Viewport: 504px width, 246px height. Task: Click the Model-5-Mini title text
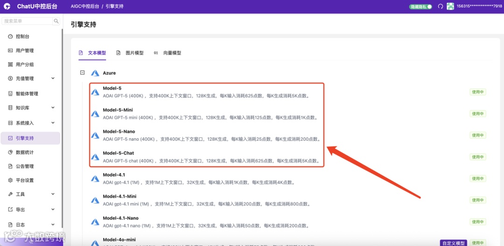tap(118, 109)
